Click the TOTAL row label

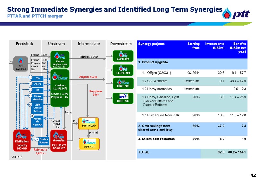point(144,152)
